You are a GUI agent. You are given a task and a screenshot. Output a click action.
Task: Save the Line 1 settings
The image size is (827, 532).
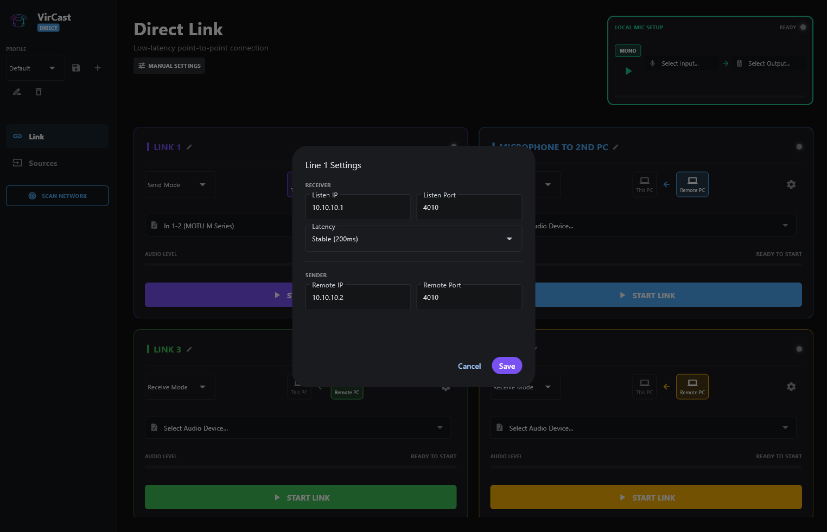tap(507, 366)
